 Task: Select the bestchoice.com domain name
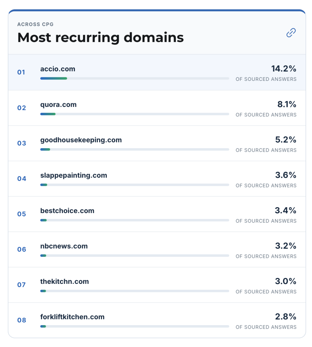tap(67, 211)
